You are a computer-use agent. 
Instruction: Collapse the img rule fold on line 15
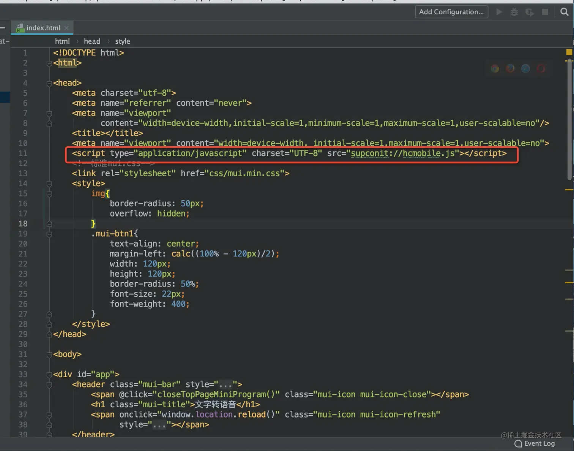point(49,194)
